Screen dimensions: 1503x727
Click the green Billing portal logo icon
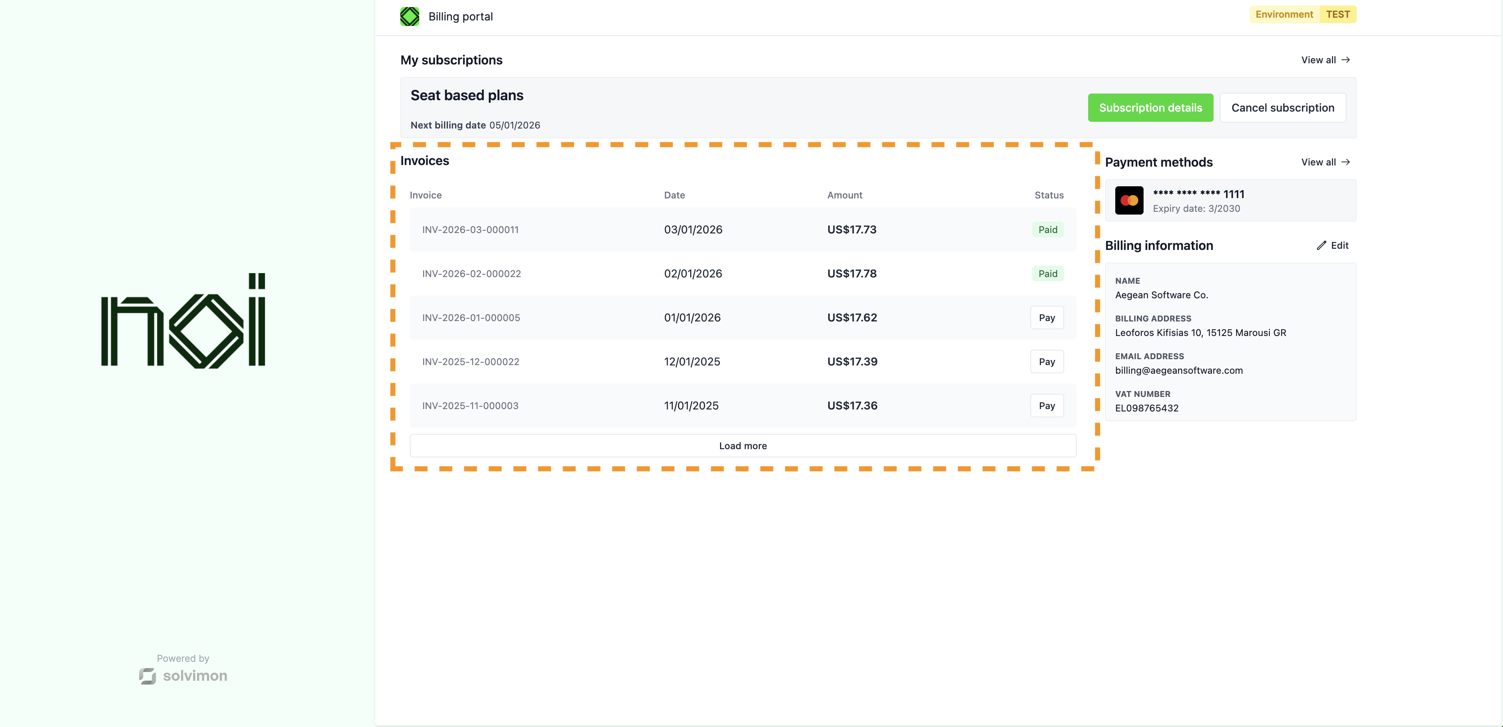tap(410, 17)
